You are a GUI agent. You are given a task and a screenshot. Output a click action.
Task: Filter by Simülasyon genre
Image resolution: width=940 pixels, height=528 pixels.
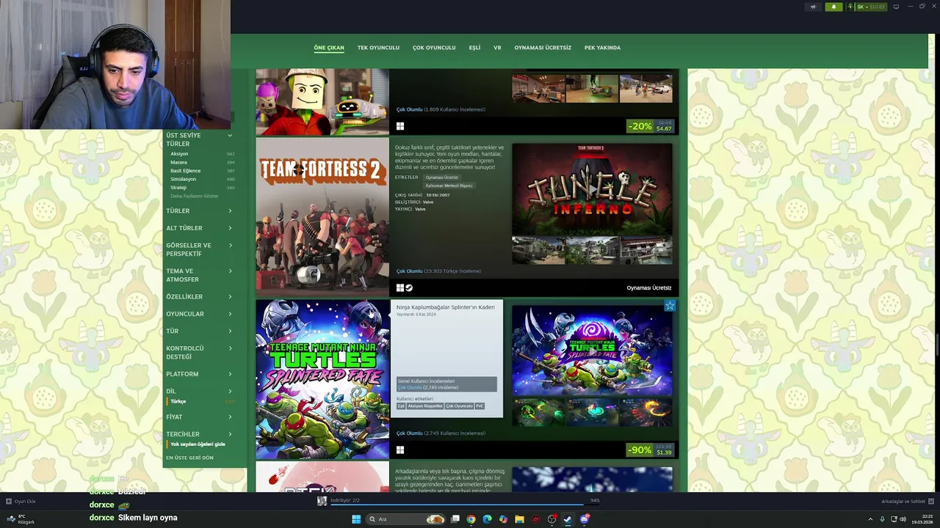coord(183,179)
